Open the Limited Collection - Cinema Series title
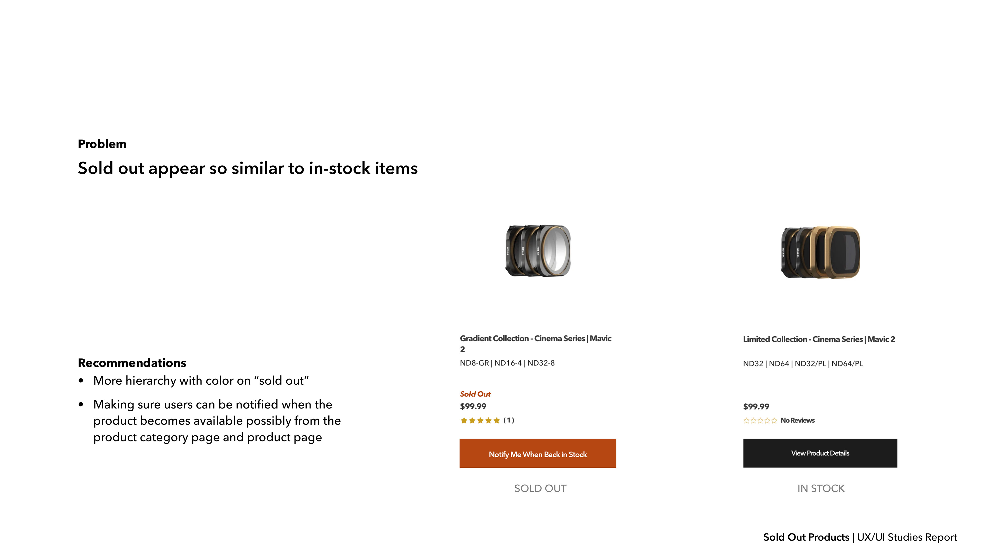988x555 pixels. pos(819,339)
